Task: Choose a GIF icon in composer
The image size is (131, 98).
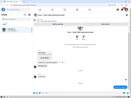Action: tap(43, 93)
